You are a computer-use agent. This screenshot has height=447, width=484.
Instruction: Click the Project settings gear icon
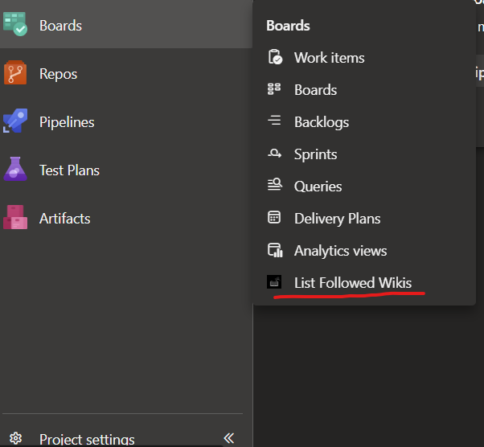coord(16,438)
